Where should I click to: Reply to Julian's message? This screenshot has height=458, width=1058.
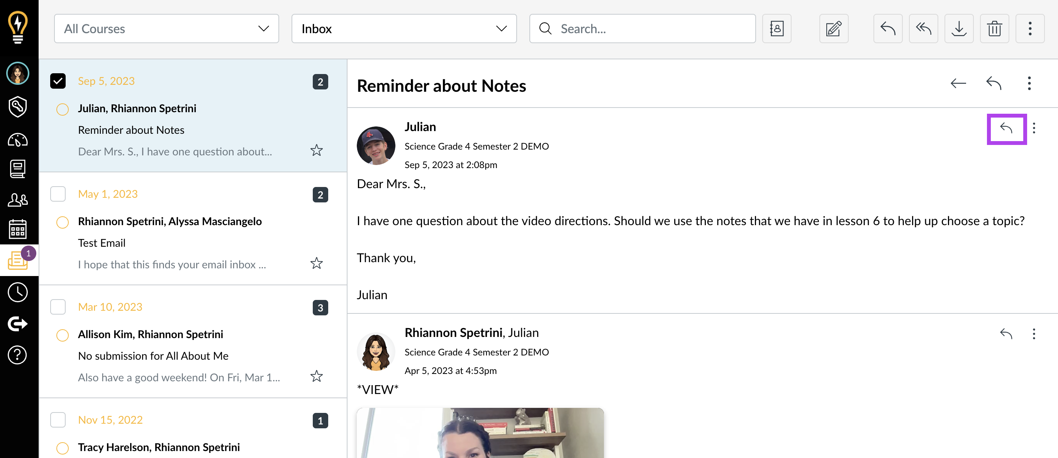tap(1006, 128)
